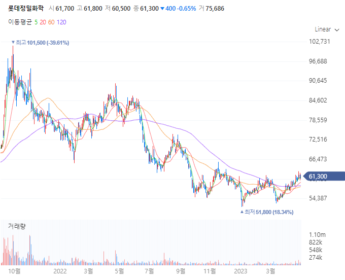The image size is (345, 280).
Task: Click the open price 61,700
Action: pyautogui.click(x=65, y=9)
